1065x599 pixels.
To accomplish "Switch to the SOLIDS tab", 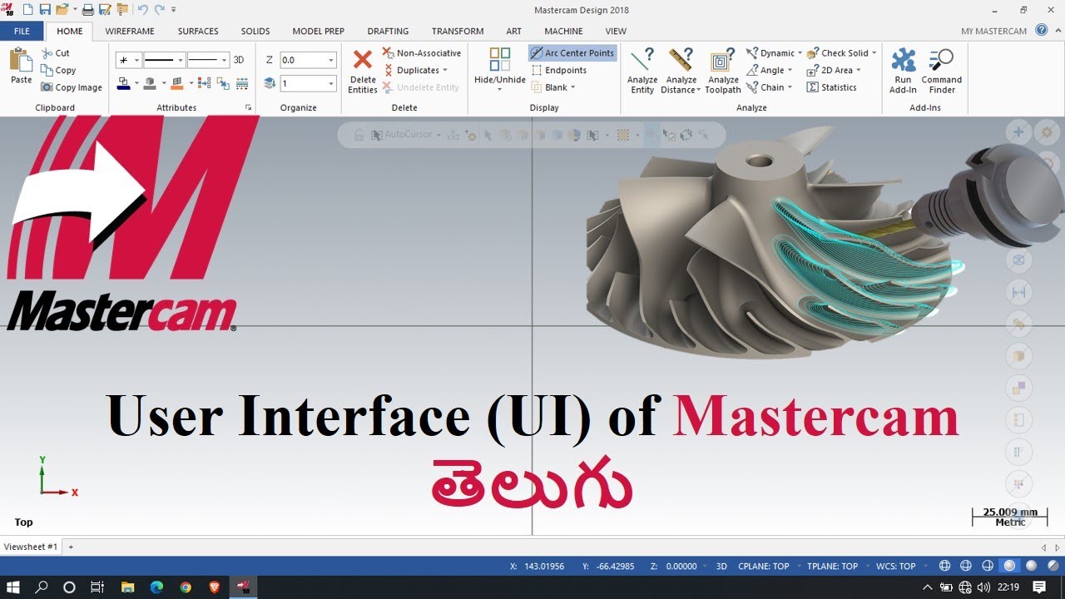I will [x=255, y=31].
